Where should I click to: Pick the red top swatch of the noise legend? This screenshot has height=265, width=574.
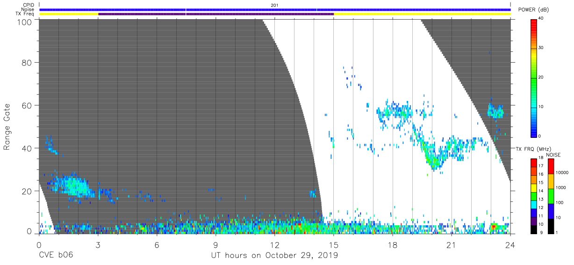(551, 166)
